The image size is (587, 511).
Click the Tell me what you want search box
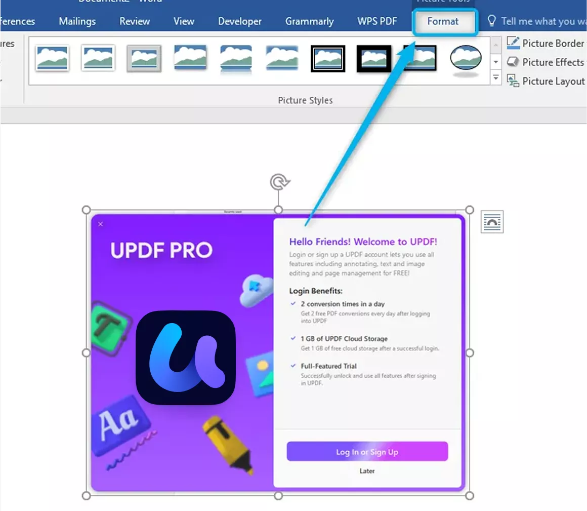click(537, 21)
